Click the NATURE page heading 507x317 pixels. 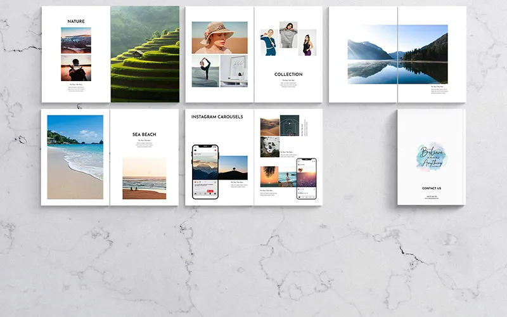[x=76, y=22]
